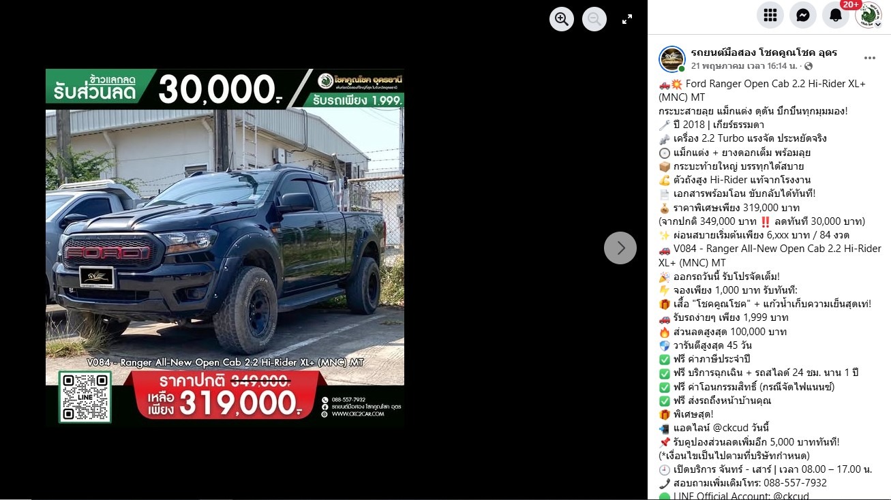Open the Facebook menu grid icon

pos(770,15)
